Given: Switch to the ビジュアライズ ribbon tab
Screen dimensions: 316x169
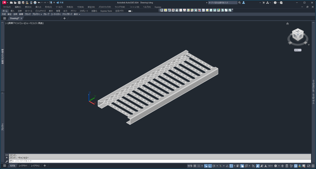Looking at the screenshot, I should [40, 11].
